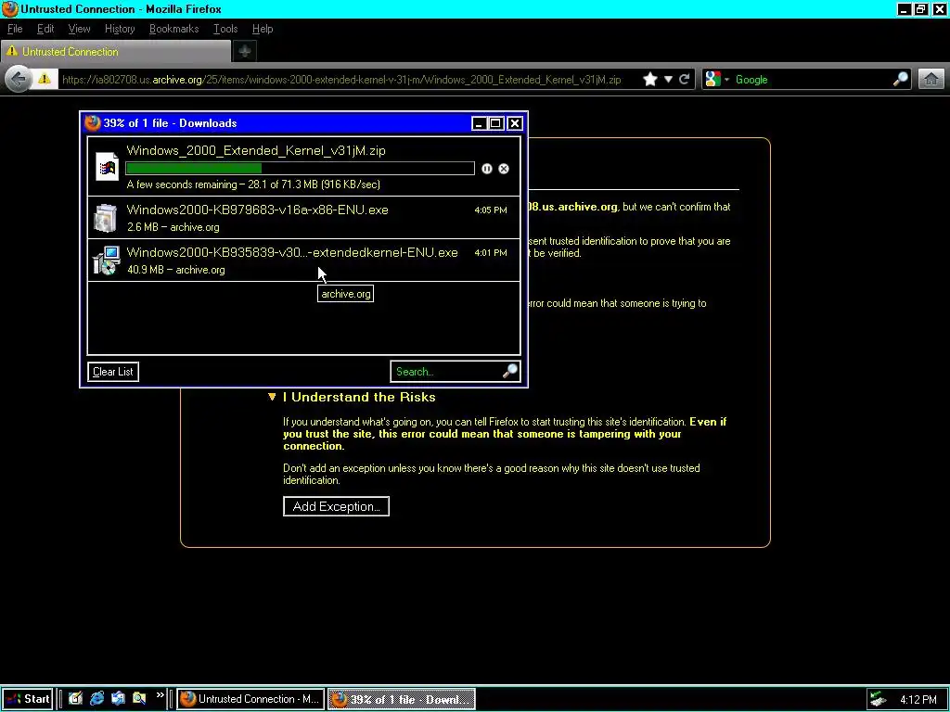
Task: Click the KB935839 setup file icon
Action: [x=106, y=261]
